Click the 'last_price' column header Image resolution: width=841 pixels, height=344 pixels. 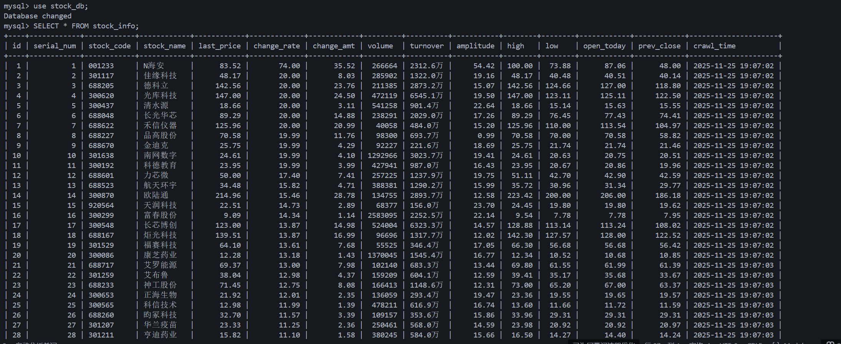tap(220, 46)
